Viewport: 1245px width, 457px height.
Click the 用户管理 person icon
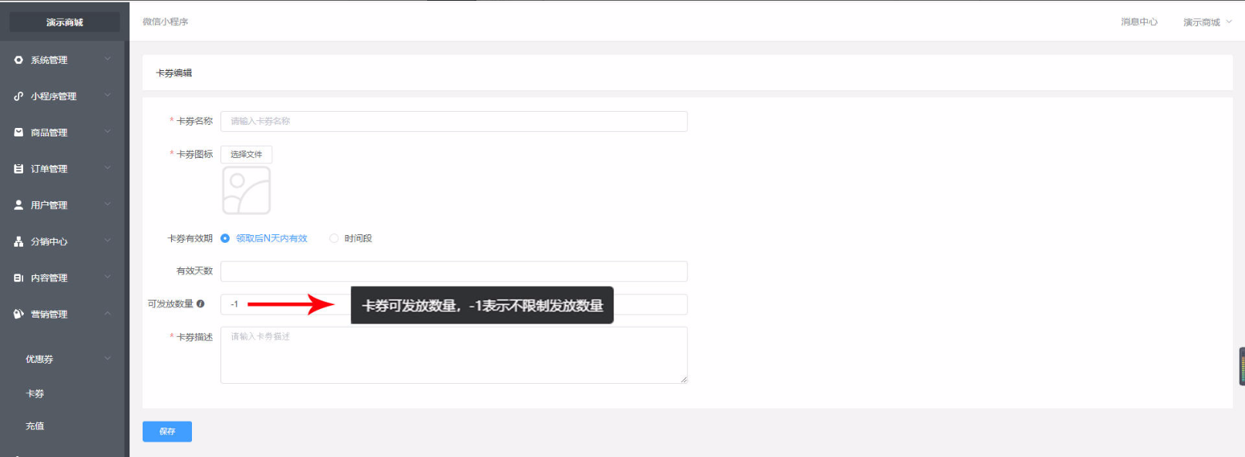tap(19, 205)
